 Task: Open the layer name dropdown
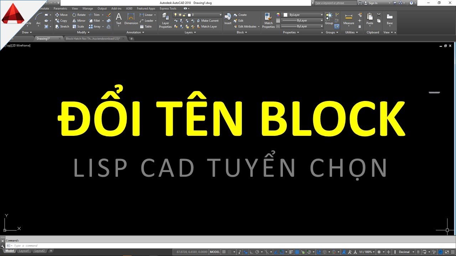point(198,15)
